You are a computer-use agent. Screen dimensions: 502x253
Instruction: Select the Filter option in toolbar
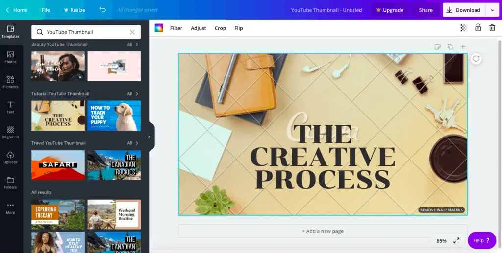click(x=176, y=28)
